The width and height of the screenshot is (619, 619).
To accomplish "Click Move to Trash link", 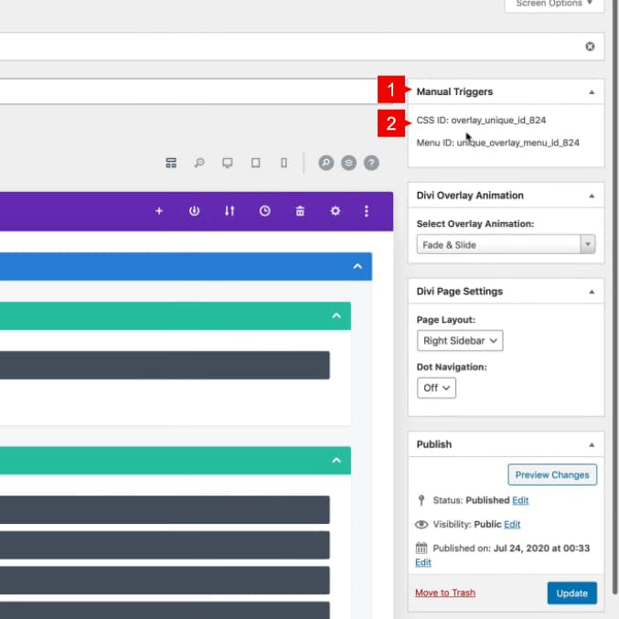I will [444, 592].
